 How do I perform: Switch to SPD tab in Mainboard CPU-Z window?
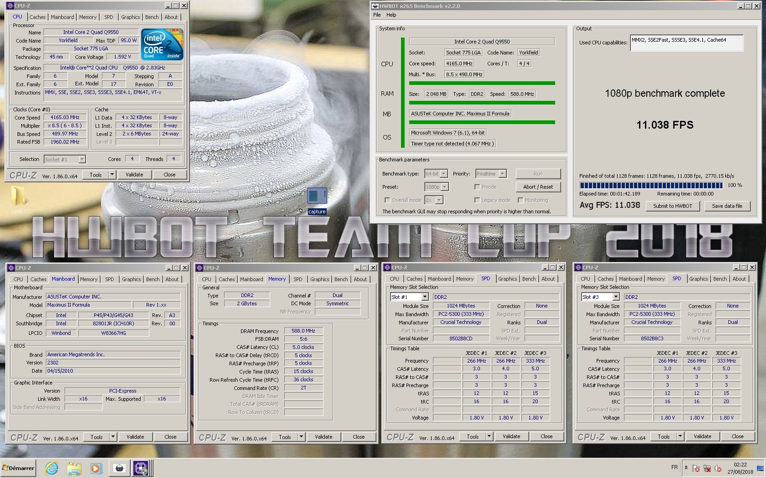click(109, 279)
